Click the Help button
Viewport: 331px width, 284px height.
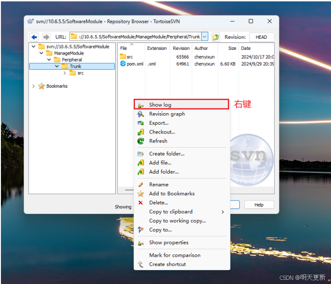(259, 205)
